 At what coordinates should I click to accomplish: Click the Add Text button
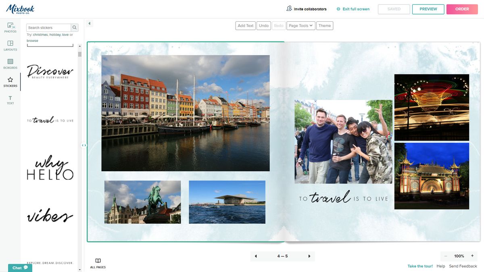(x=245, y=25)
